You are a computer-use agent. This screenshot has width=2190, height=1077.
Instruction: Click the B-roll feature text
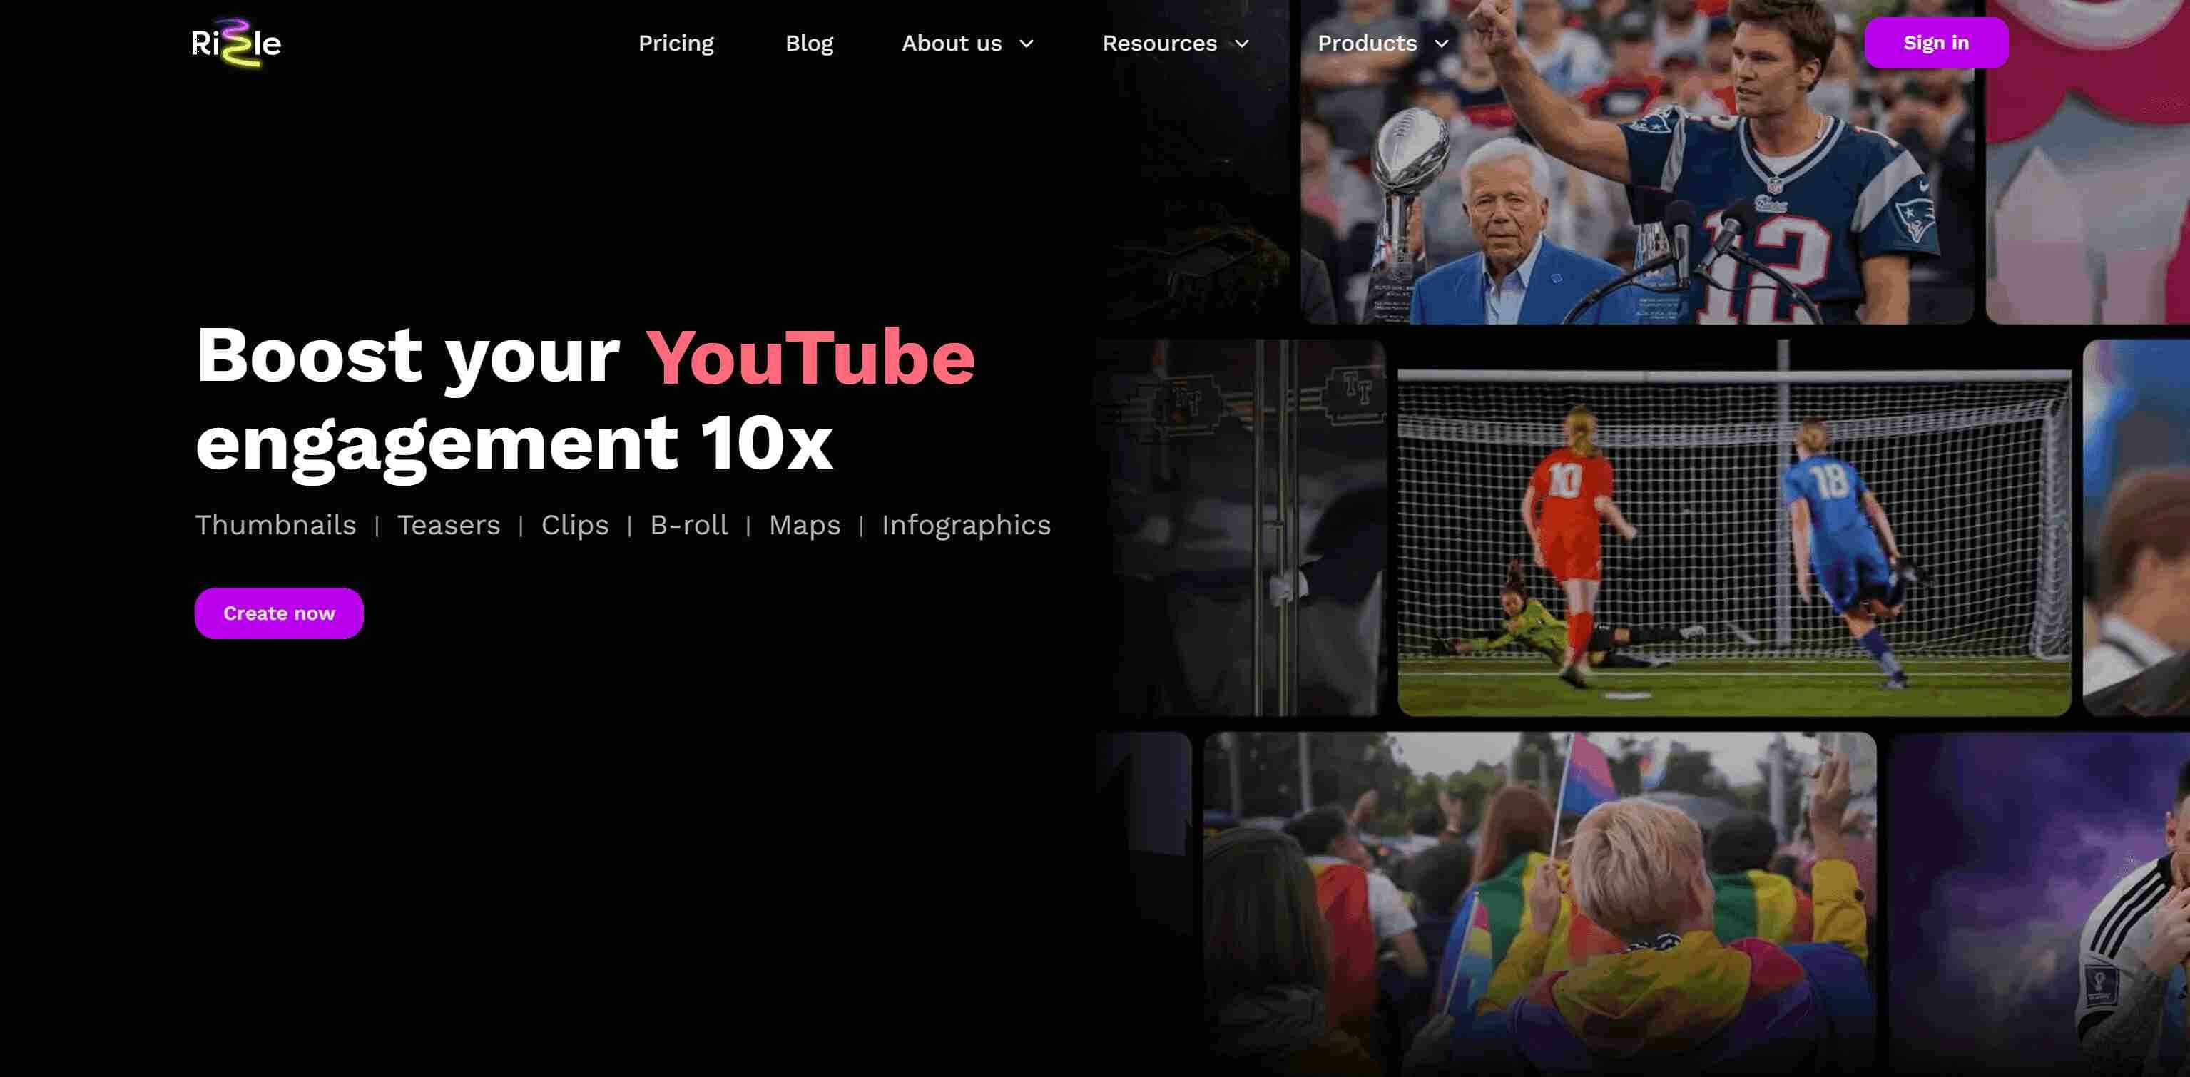(688, 524)
